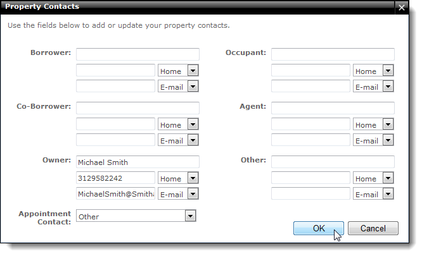This screenshot has height=256, width=422.
Task: Open the Borrower phone type Home dropdown
Action: 178,71
